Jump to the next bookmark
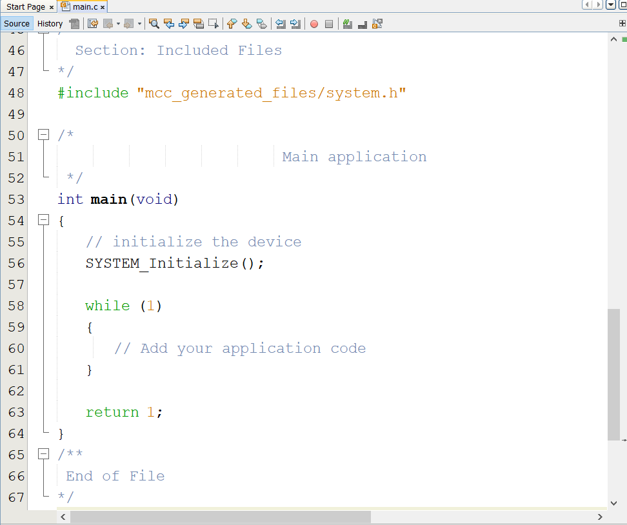 click(x=246, y=24)
